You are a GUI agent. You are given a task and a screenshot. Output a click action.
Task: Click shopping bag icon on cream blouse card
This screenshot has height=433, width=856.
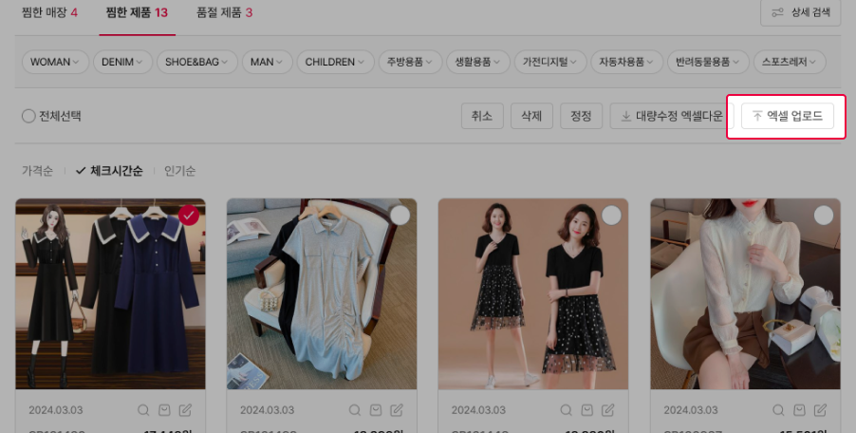click(799, 410)
